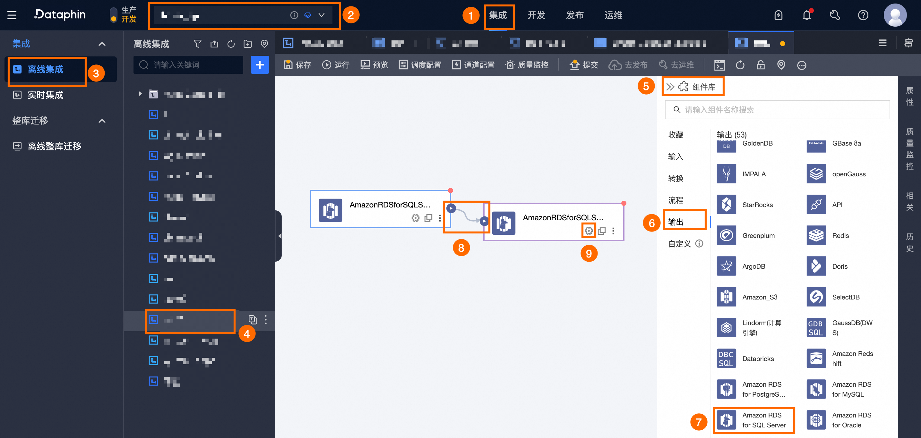Image resolution: width=921 pixels, height=438 pixels.
Task: Open the wrench tools icon
Action: point(835,15)
